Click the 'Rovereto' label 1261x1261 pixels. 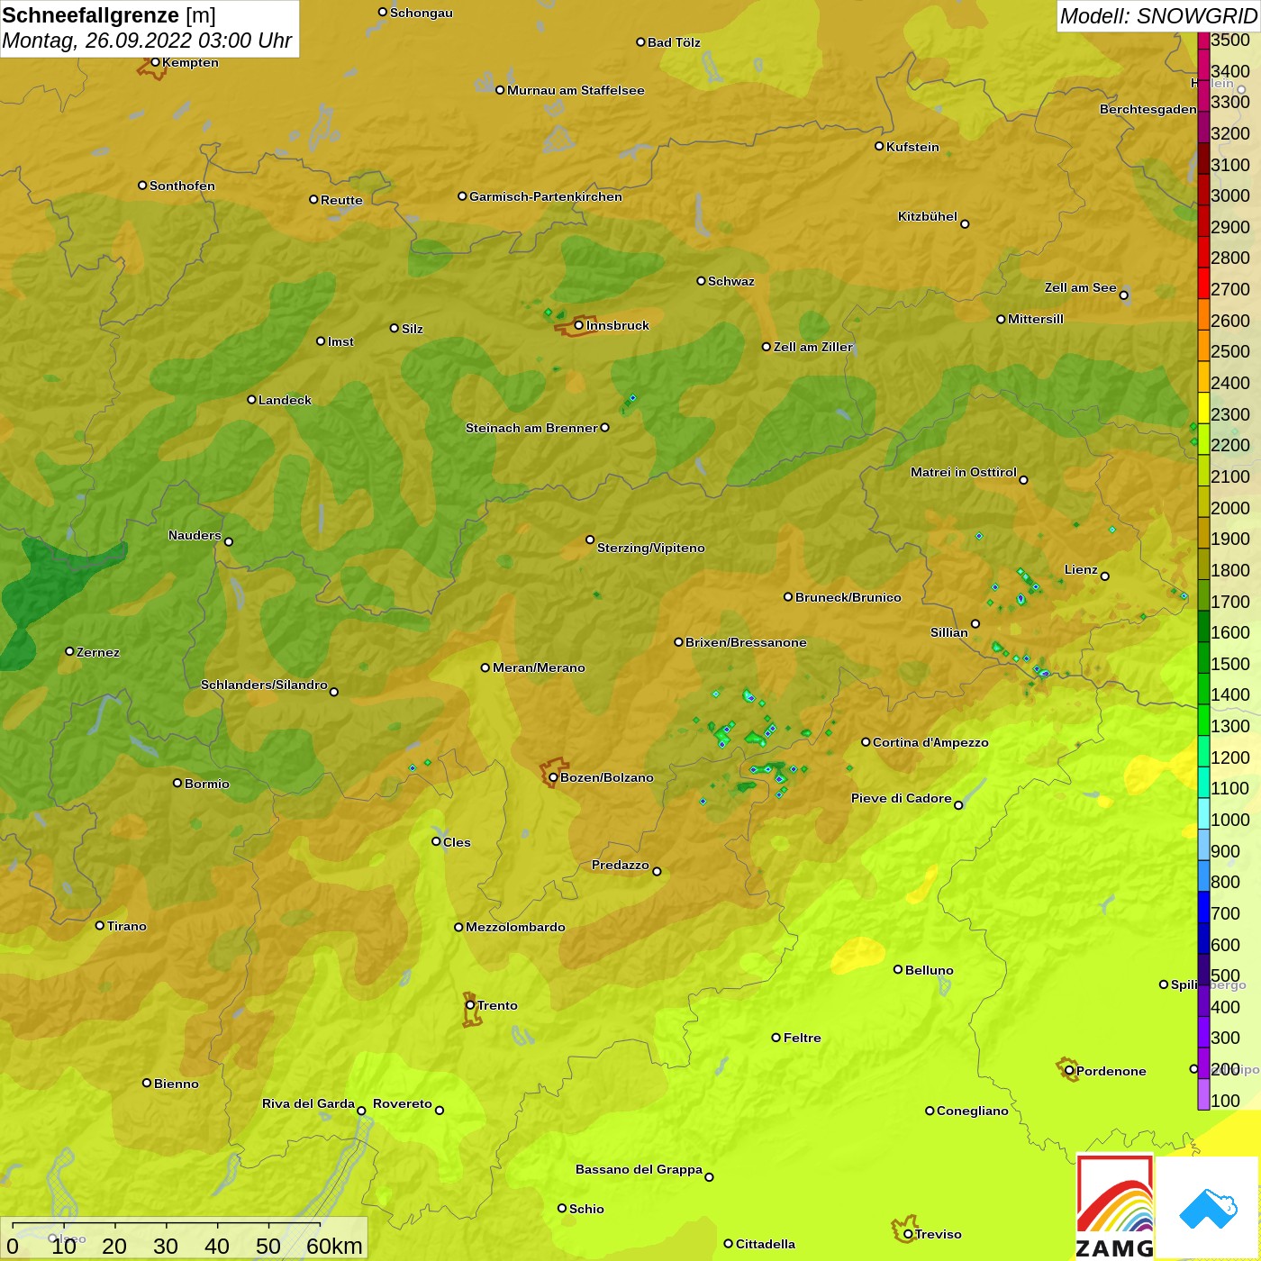point(403,1103)
